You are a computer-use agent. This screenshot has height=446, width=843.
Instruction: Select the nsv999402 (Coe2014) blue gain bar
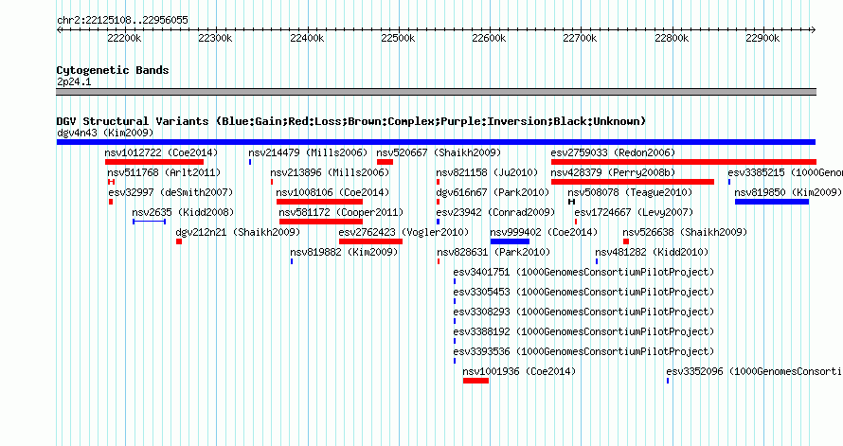click(510, 241)
